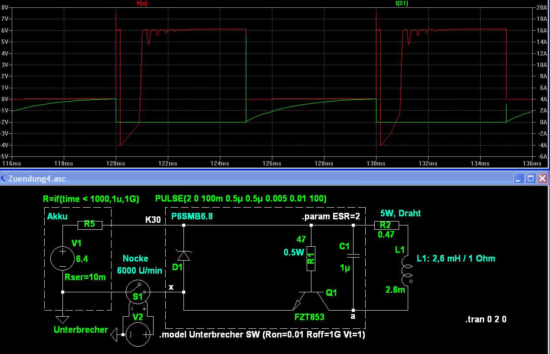Maximize the Zuendung4.asc schematic window
This screenshot has width=550, height=354.
pos(530,179)
